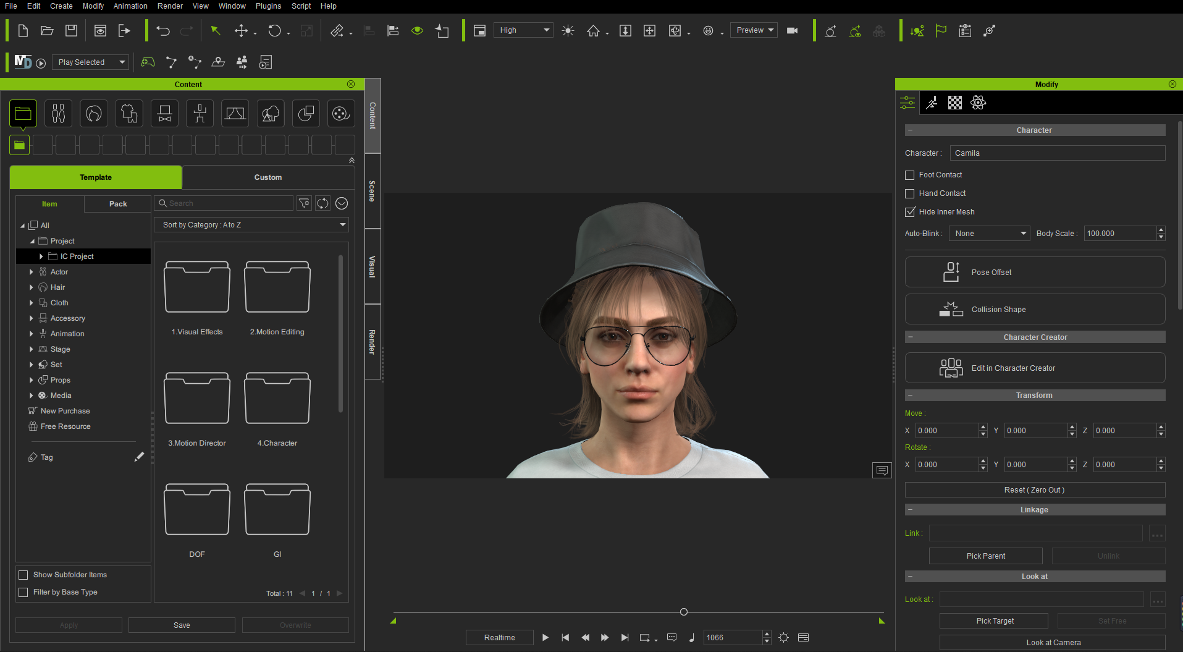This screenshot has width=1183, height=652.
Task: Open the Motion Director gamepad control icon
Action: point(148,62)
